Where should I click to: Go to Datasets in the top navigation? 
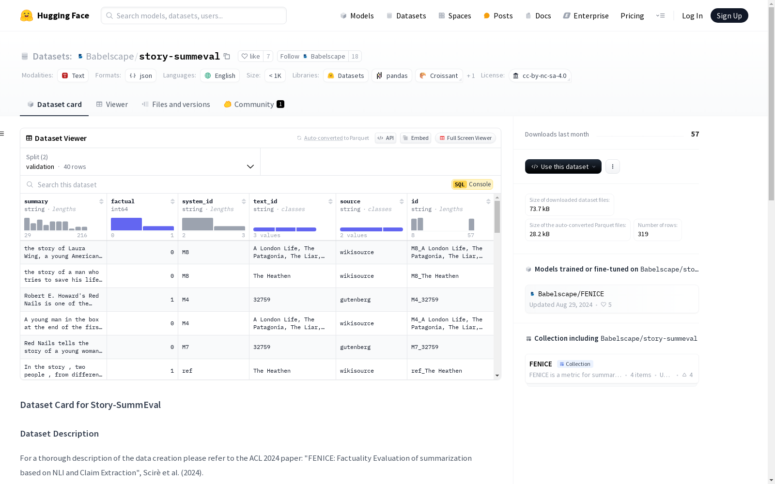(x=406, y=15)
